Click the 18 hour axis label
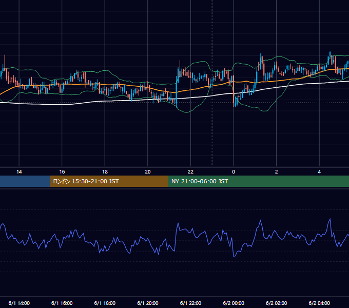 tap(105, 172)
